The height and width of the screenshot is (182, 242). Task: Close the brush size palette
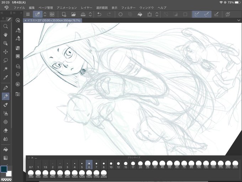point(32,158)
